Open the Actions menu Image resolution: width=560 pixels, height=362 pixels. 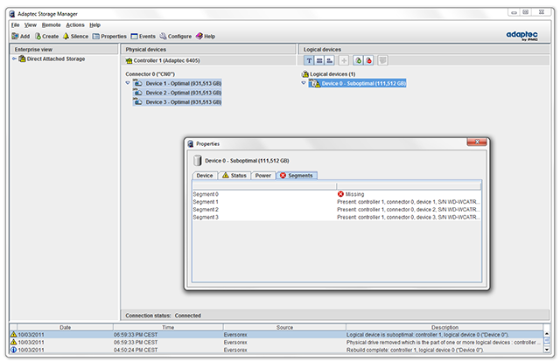point(75,25)
